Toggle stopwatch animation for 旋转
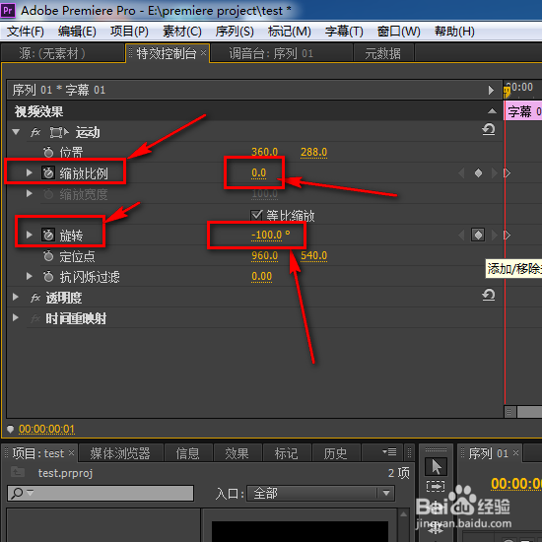This screenshot has height=542, width=542. tap(48, 236)
